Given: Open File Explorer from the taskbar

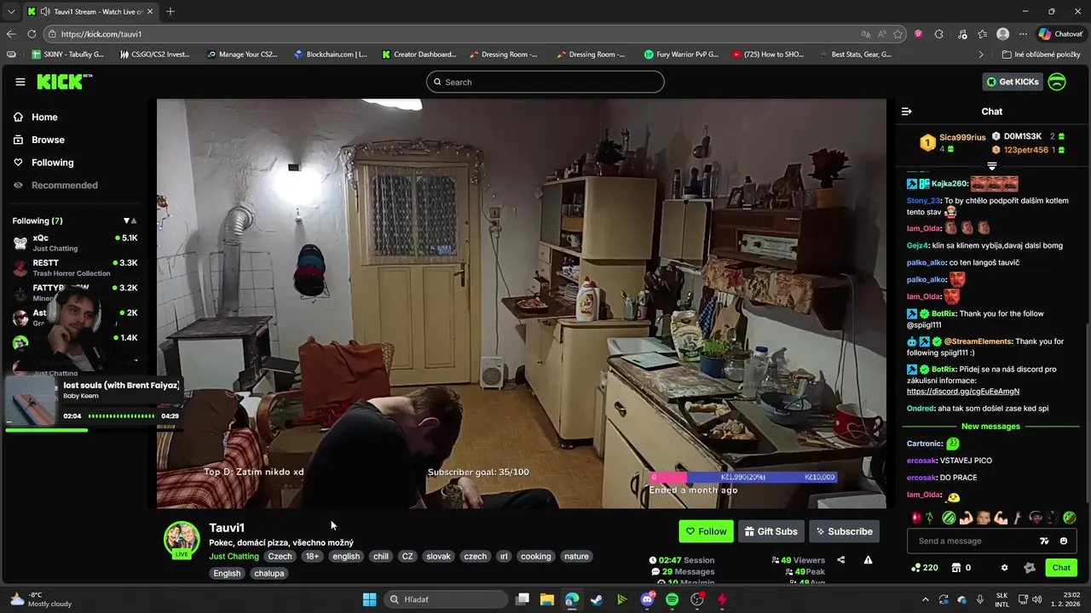Looking at the screenshot, I should pyautogui.click(x=547, y=599).
